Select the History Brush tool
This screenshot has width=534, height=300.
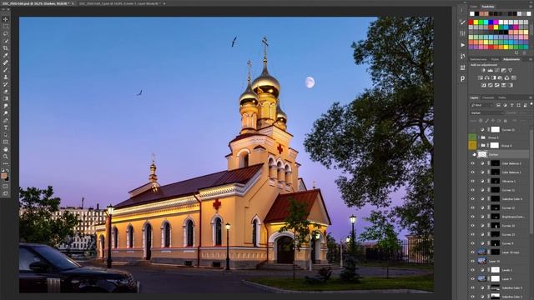(x=6, y=84)
